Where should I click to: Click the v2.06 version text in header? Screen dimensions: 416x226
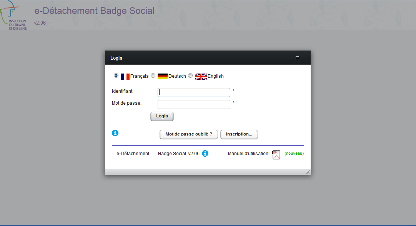click(x=40, y=23)
